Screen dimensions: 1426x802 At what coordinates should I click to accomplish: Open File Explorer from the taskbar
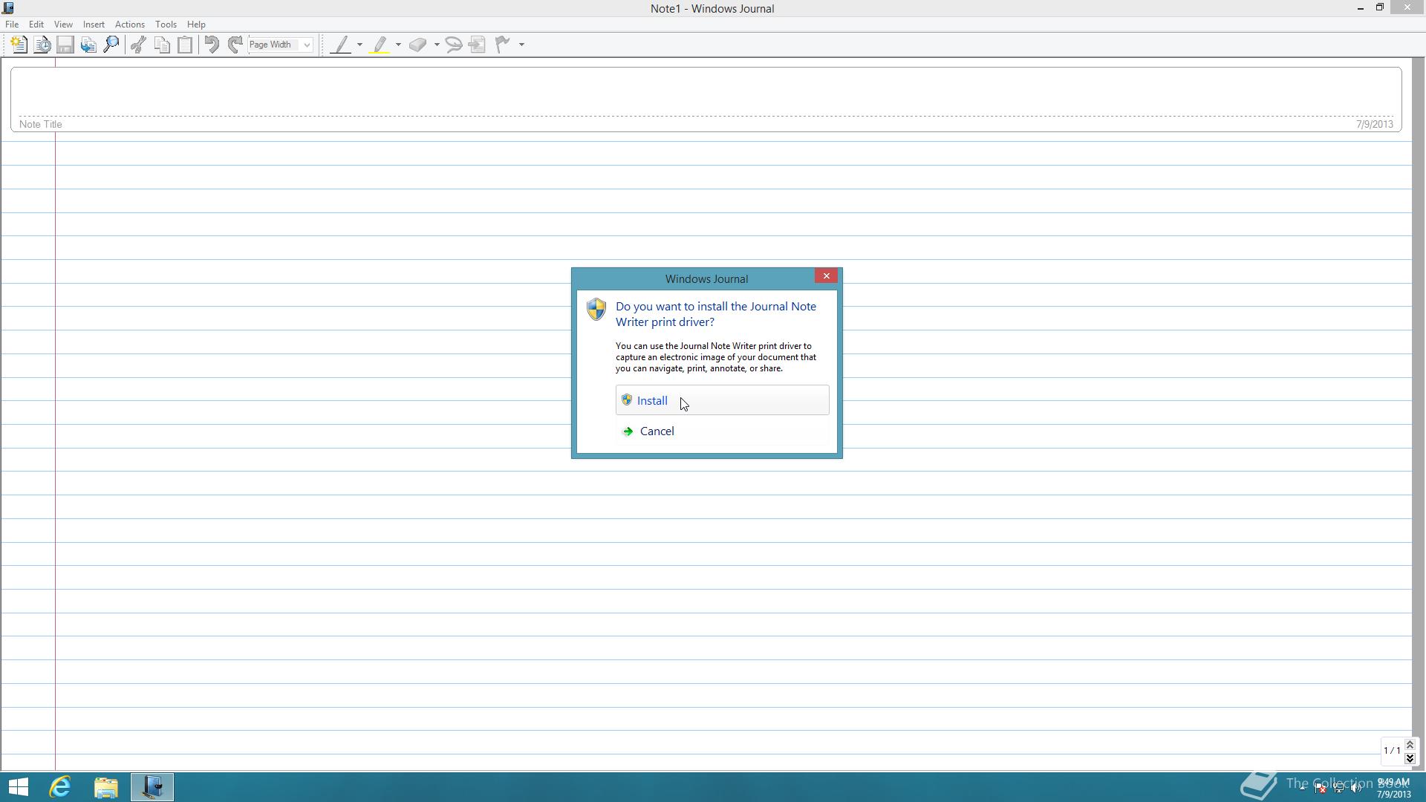click(x=106, y=787)
